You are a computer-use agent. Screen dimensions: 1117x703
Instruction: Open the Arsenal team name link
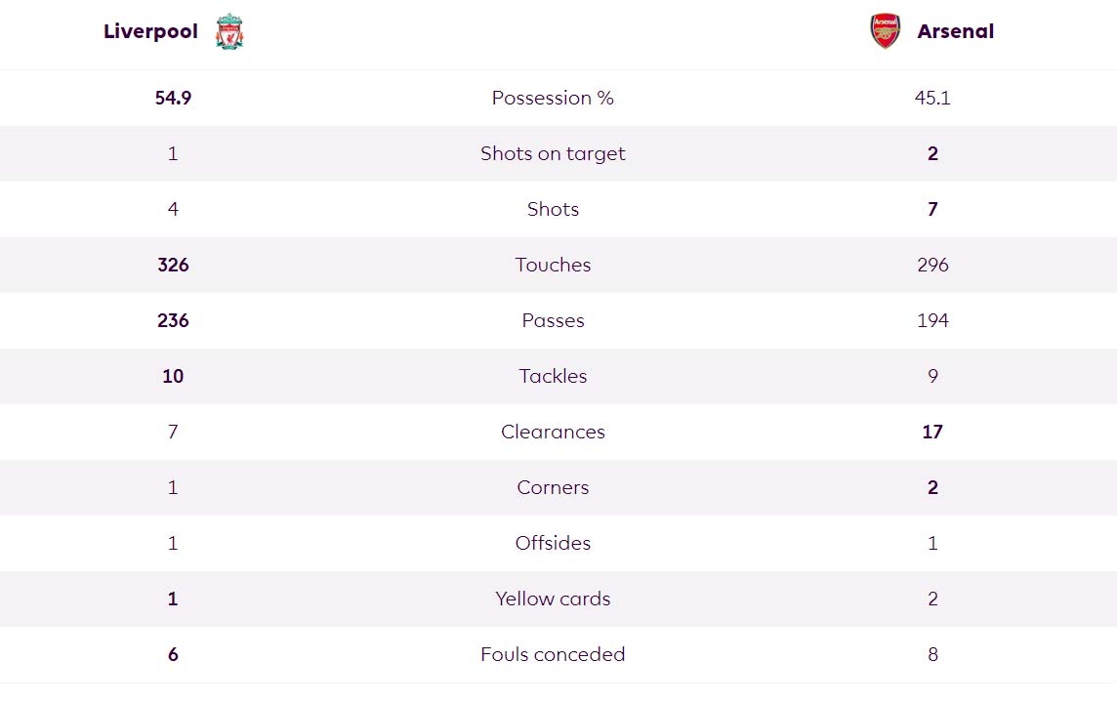955,31
